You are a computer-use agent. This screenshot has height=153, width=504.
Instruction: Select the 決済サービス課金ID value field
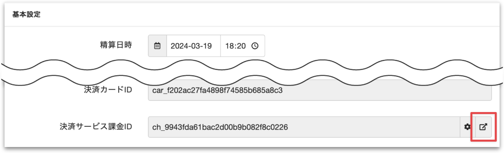(303, 127)
